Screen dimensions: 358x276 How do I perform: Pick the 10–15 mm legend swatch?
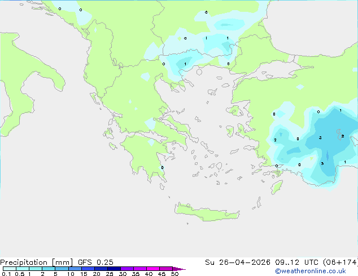pyautogui.click(x=75, y=269)
